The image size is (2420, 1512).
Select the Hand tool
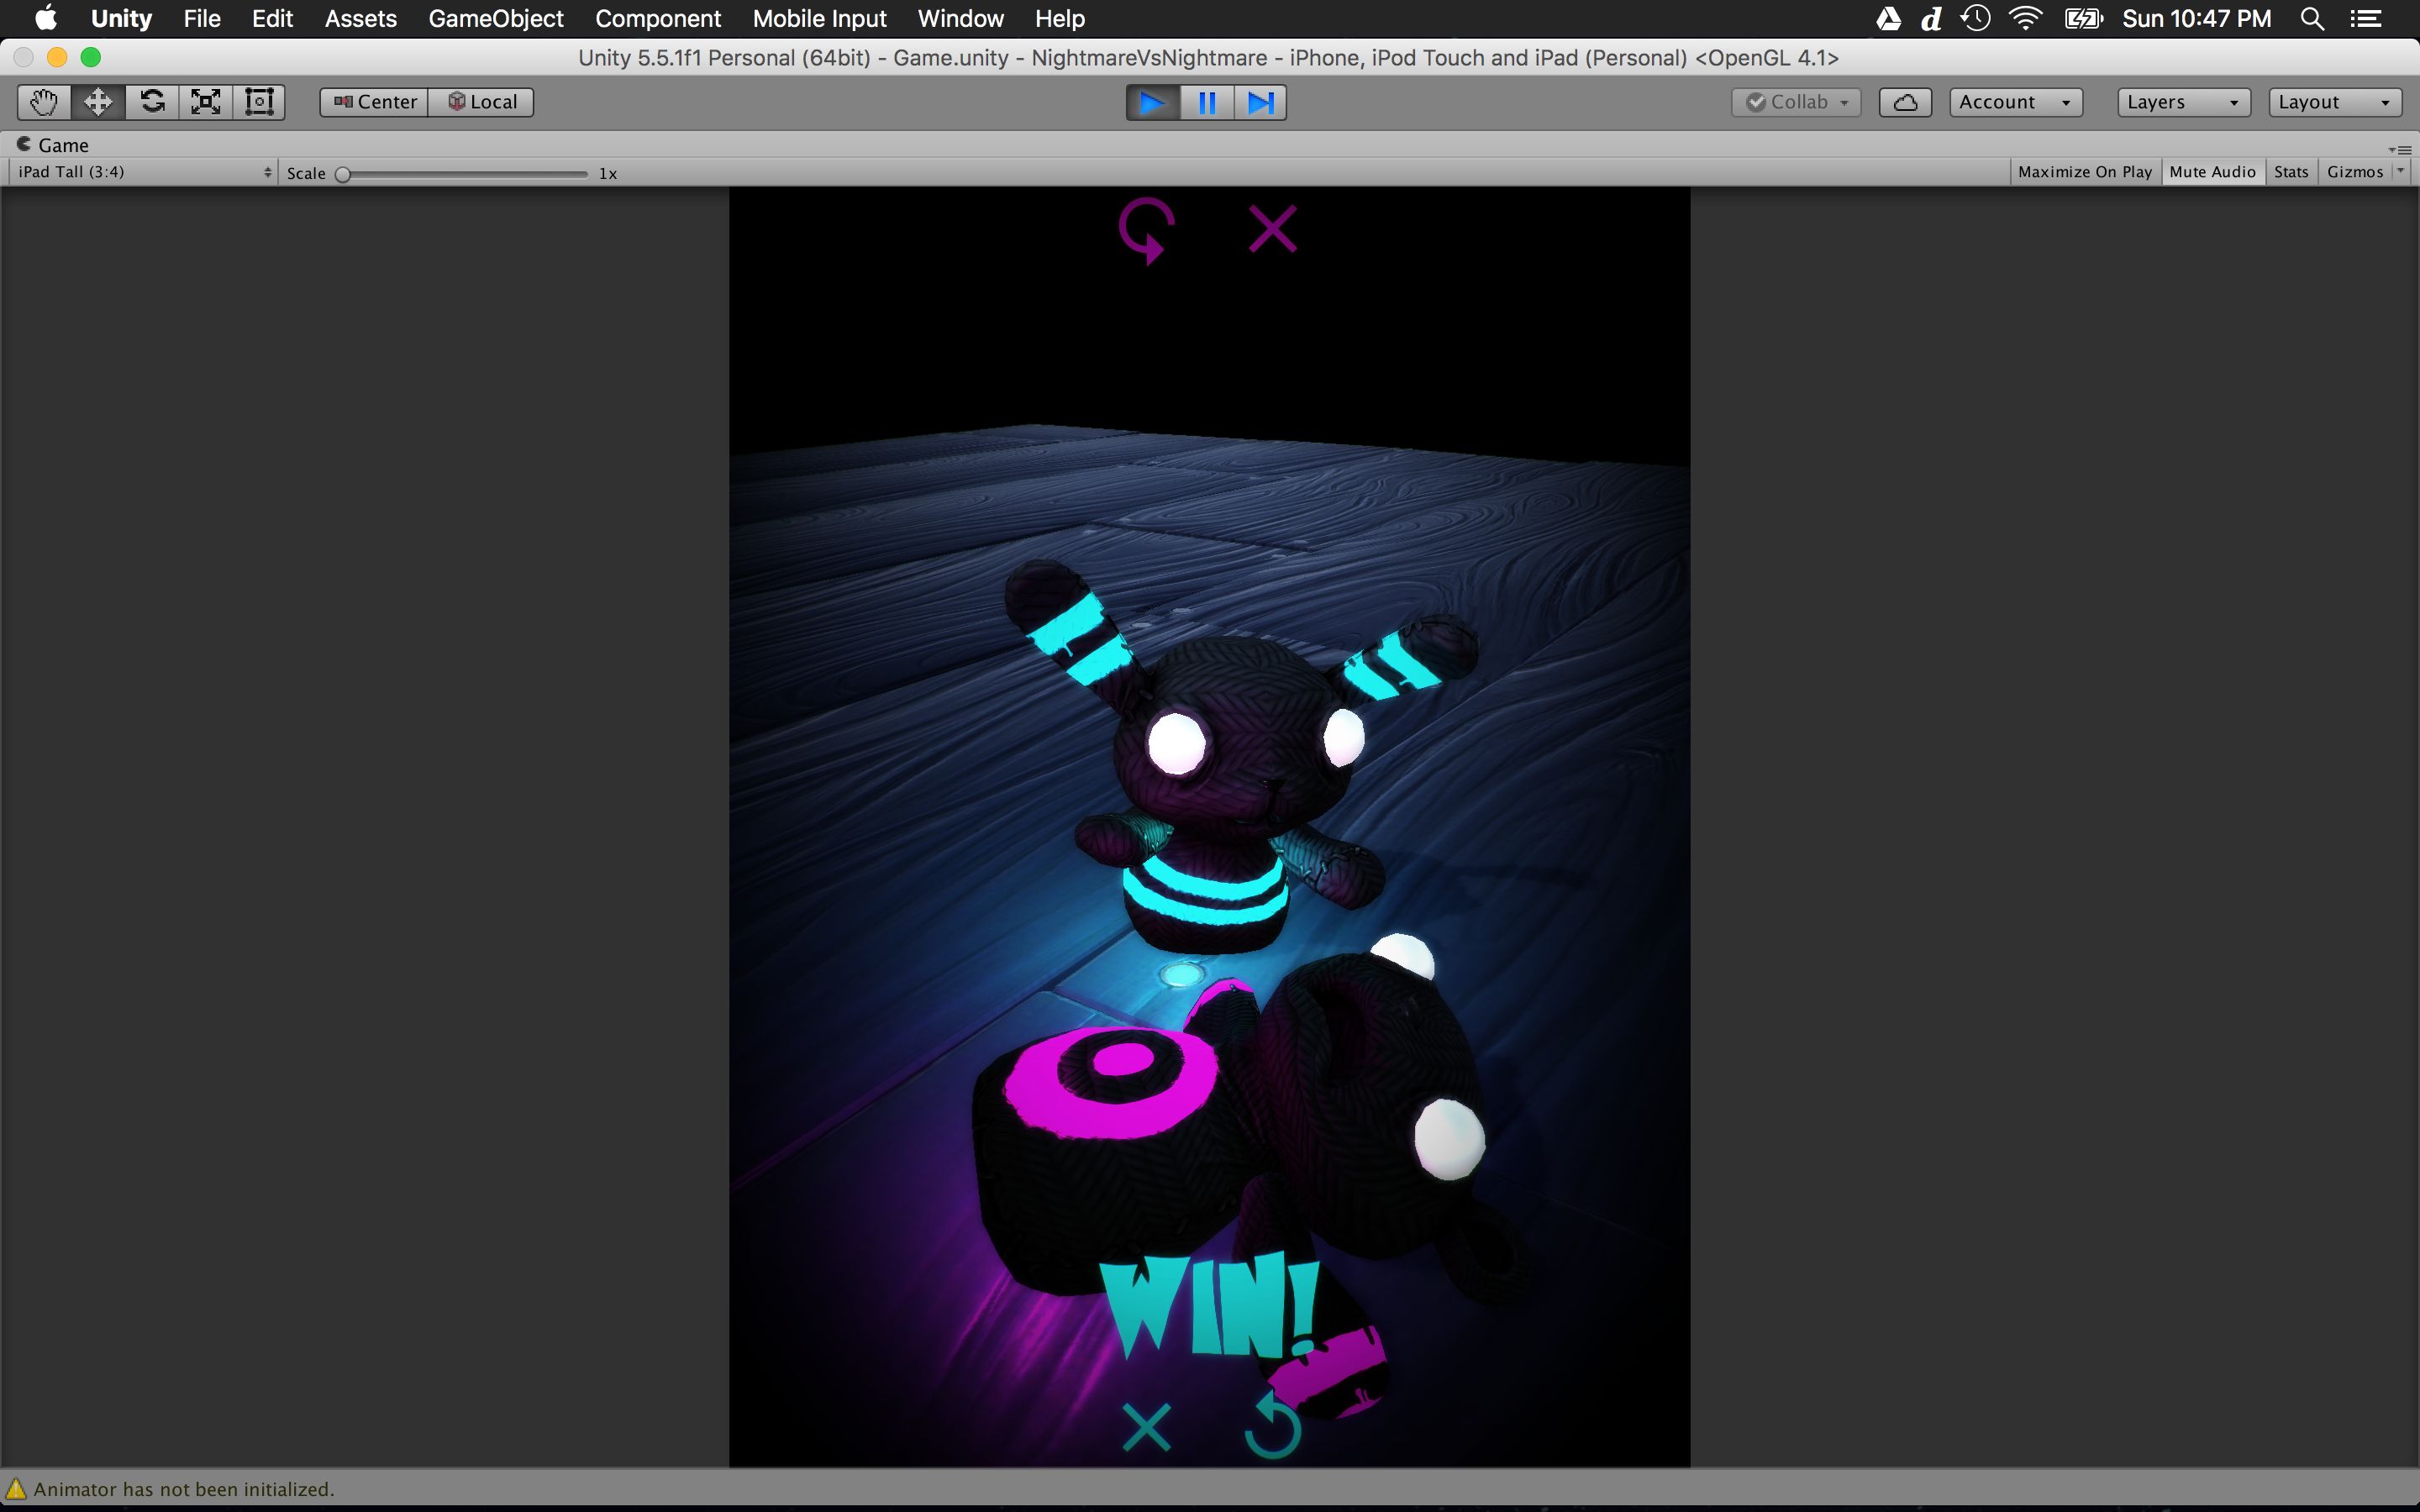coord(44,102)
